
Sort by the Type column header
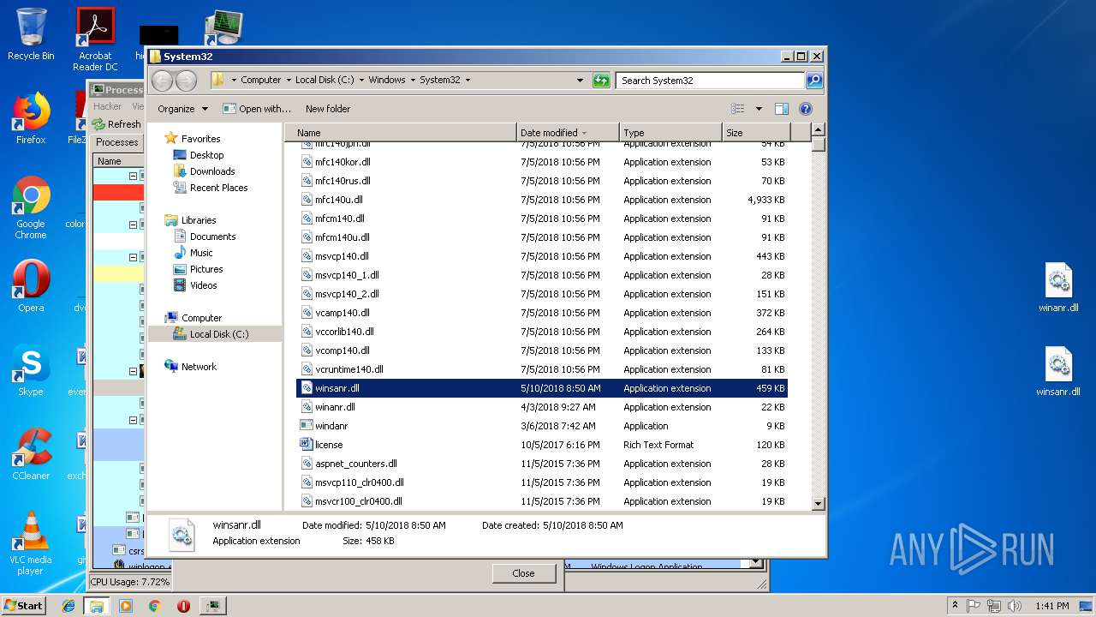(x=670, y=133)
